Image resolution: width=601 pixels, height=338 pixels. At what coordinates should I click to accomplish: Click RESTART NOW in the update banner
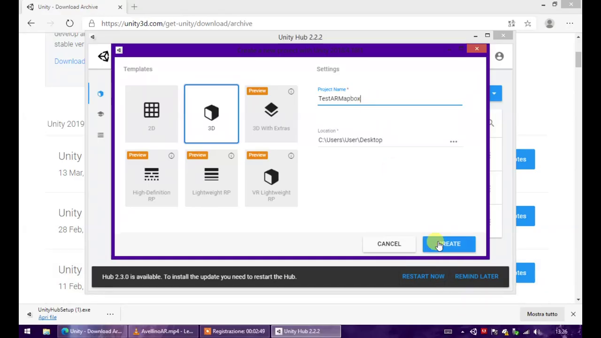tap(423, 277)
